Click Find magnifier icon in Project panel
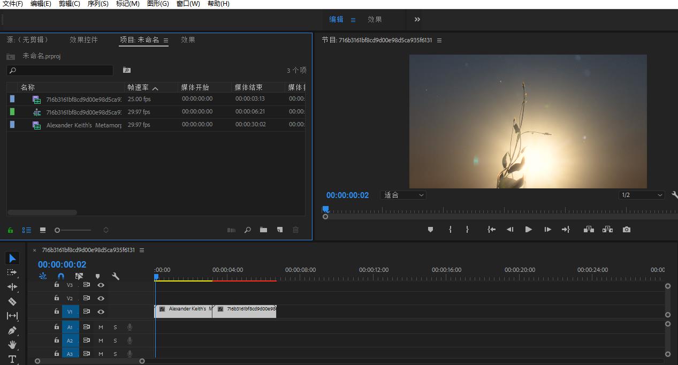Viewport: 678px width, 365px height. click(247, 230)
